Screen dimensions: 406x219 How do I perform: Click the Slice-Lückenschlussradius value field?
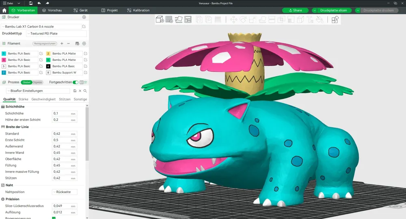click(65, 206)
